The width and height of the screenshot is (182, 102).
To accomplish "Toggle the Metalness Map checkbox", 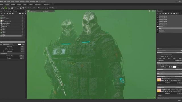I will pos(162,90).
